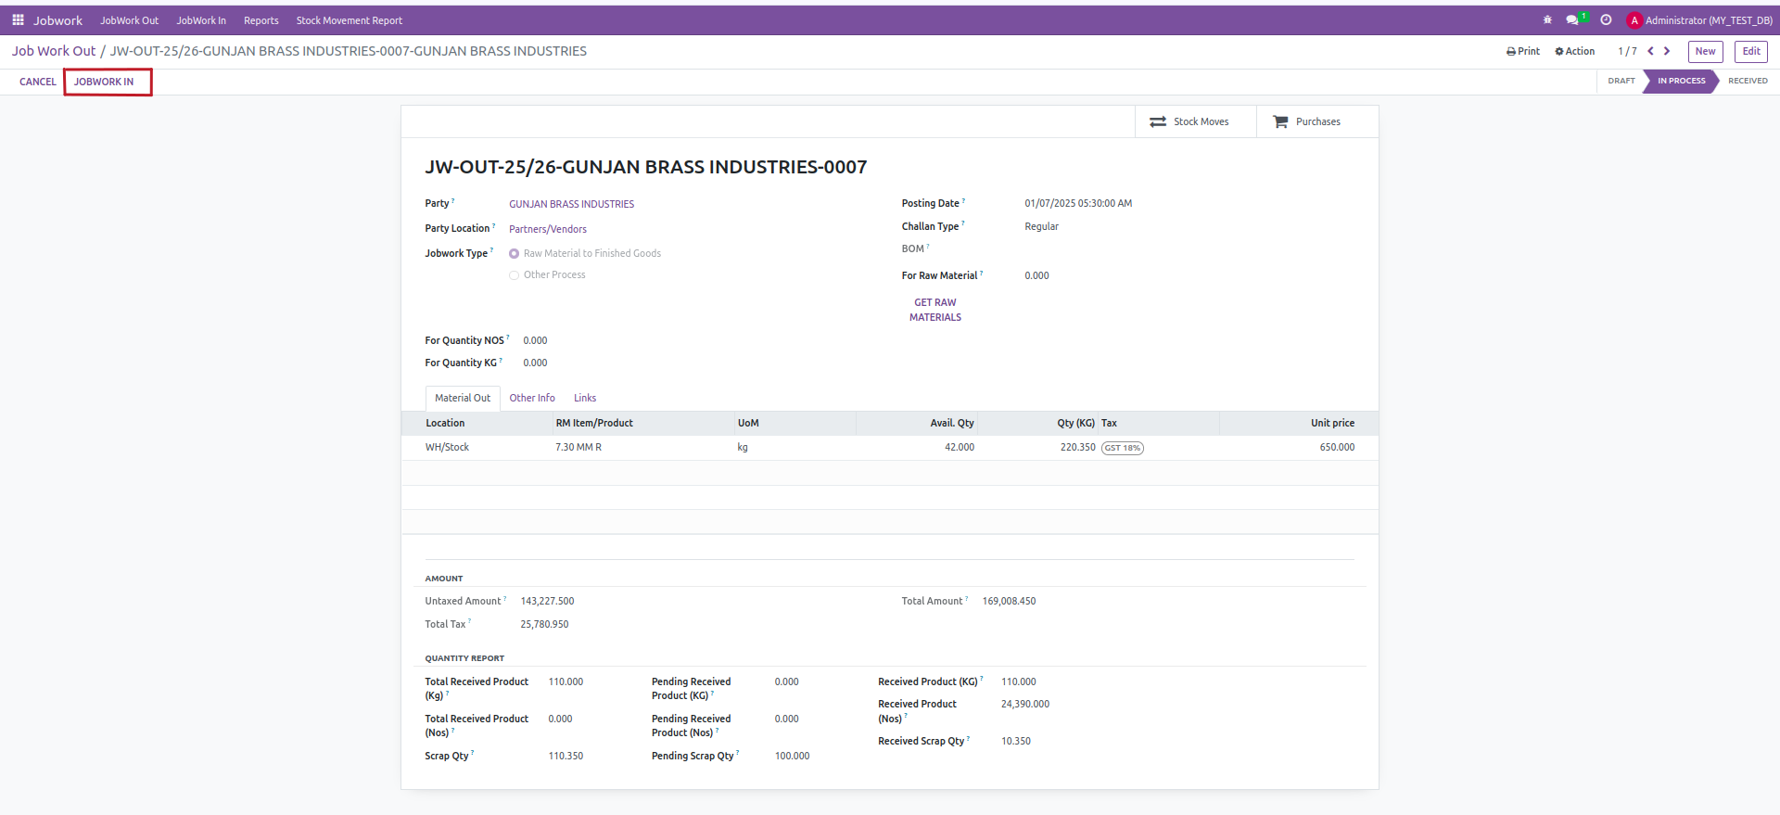Select the Other Process radio option
The width and height of the screenshot is (1780, 815).
pos(514,275)
